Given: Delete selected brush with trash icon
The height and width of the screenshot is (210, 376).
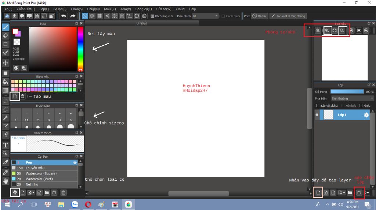Looking at the screenshot, I should coord(63,192).
